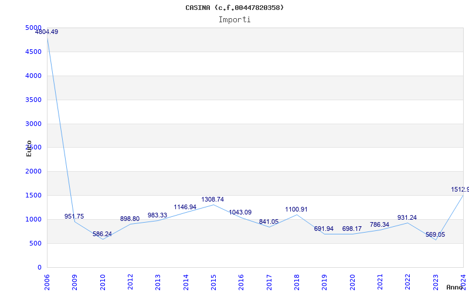Click the 2015 x-axis year label

tap(213, 282)
